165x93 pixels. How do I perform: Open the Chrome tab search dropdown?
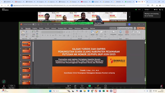coord(2,2)
